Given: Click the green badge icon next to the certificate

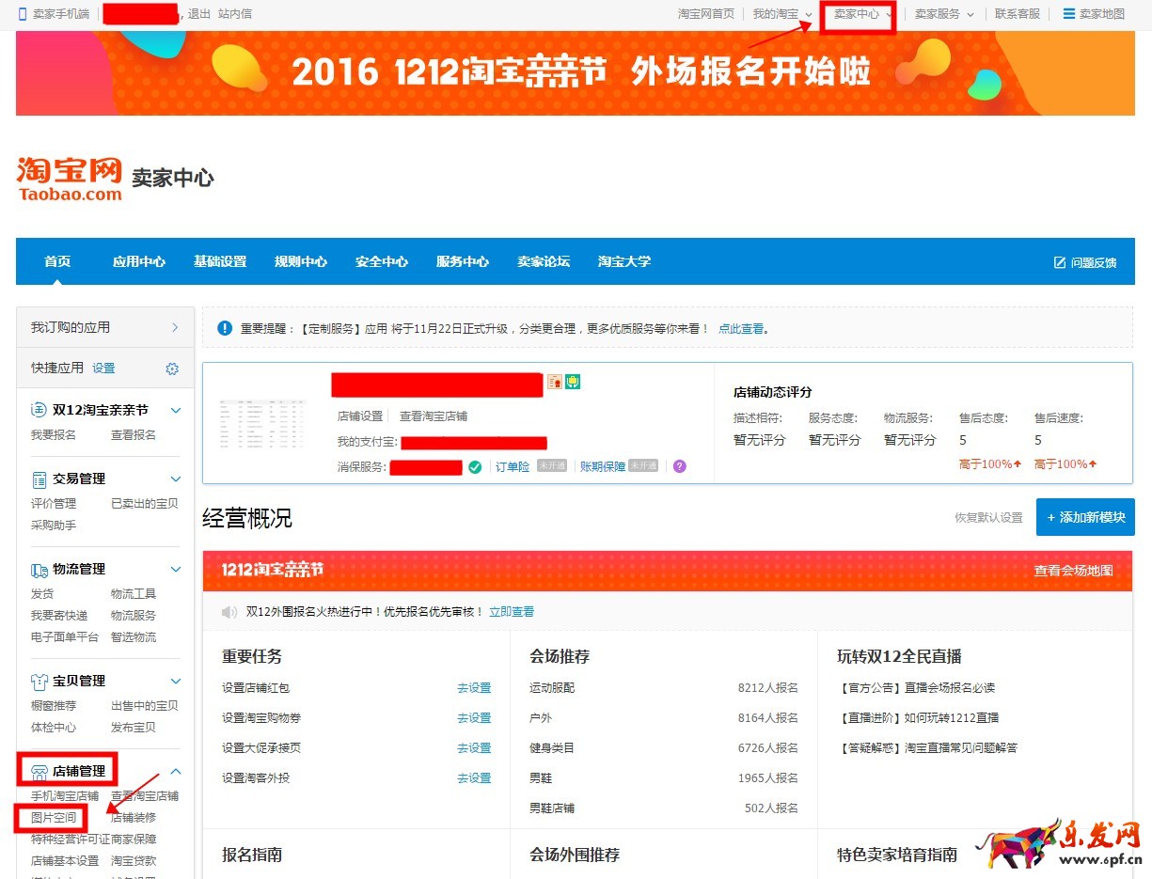Looking at the screenshot, I should point(572,382).
